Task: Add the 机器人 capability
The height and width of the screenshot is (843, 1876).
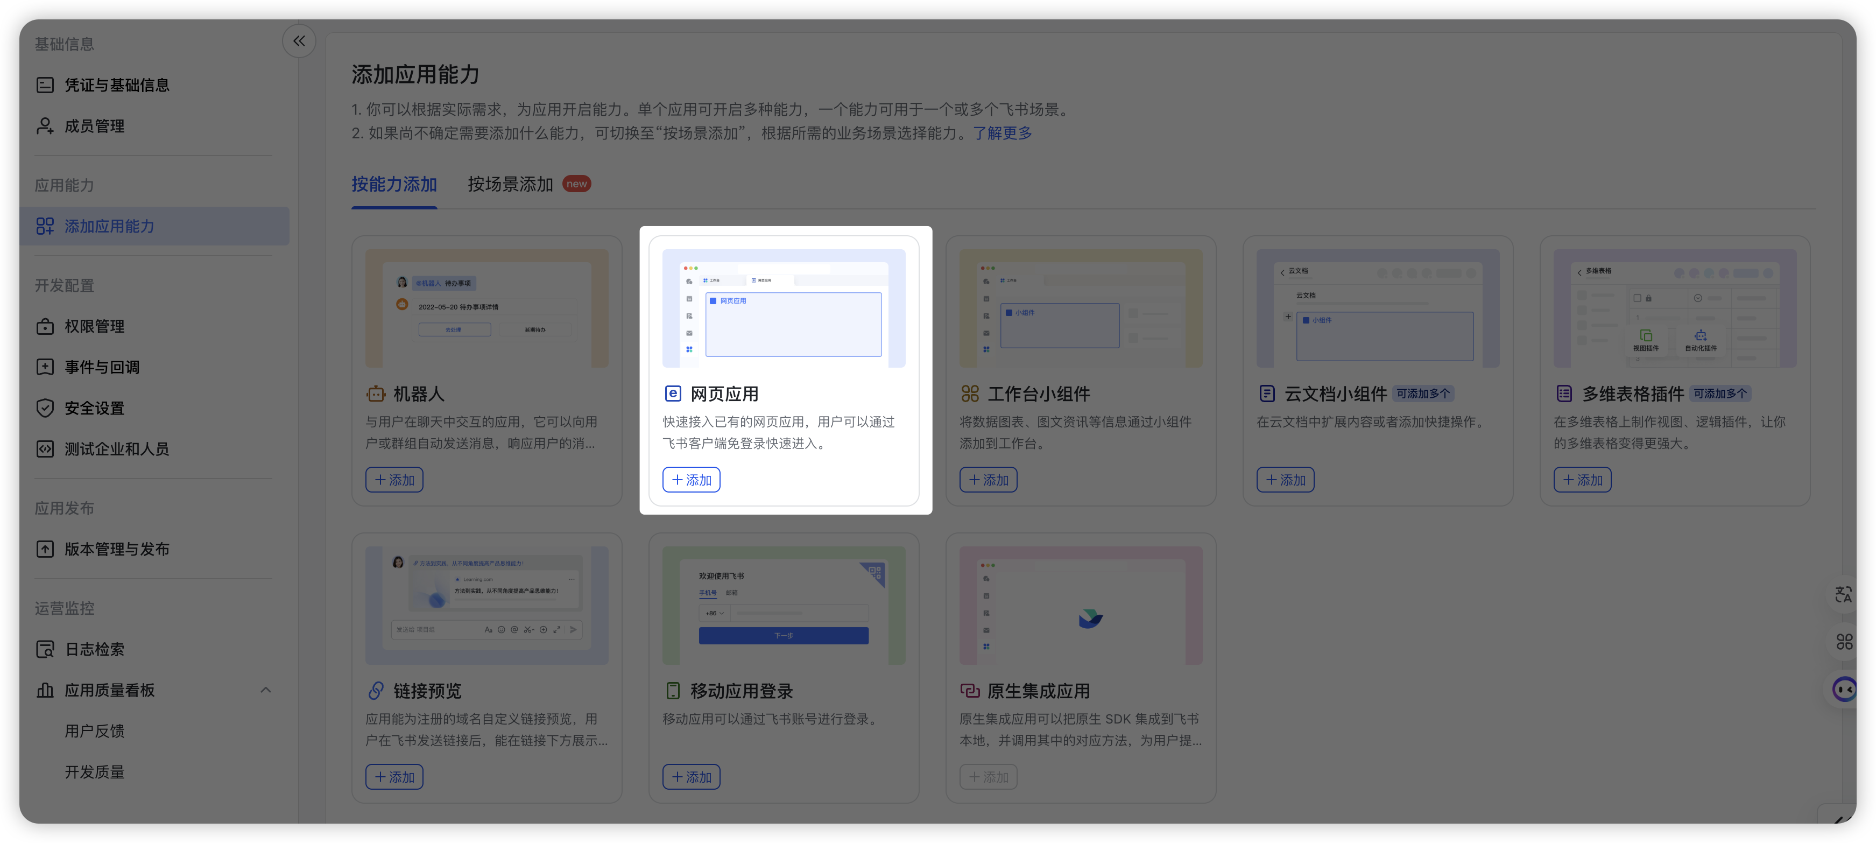Action: point(394,480)
